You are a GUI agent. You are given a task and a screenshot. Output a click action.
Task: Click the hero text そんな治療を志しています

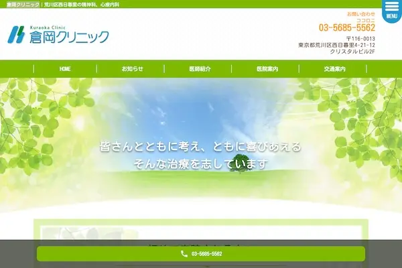(200, 164)
